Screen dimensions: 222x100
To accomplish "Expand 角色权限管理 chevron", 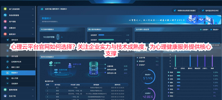I will (x=33, y=15).
